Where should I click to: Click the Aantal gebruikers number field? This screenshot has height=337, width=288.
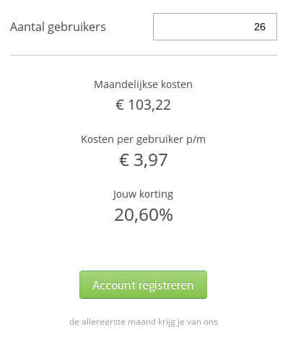click(215, 27)
